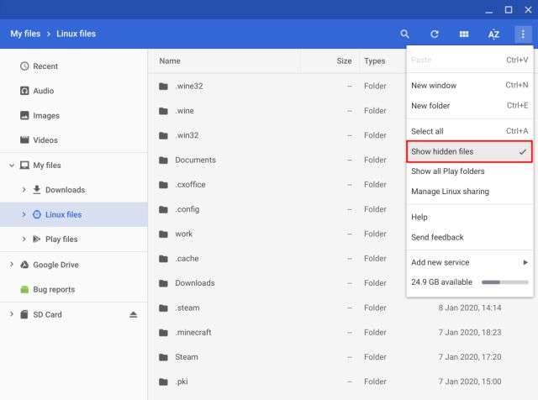Image resolution: width=538 pixels, height=400 pixels.
Task: Collapse the My files tree node
Action: 12,166
